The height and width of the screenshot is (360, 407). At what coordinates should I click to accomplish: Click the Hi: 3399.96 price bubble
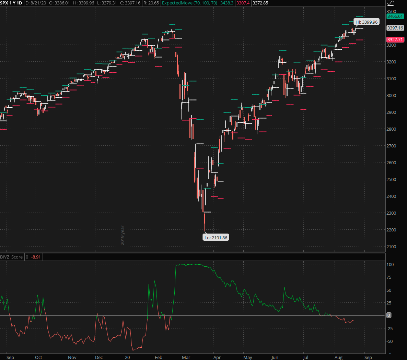pos(366,22)
